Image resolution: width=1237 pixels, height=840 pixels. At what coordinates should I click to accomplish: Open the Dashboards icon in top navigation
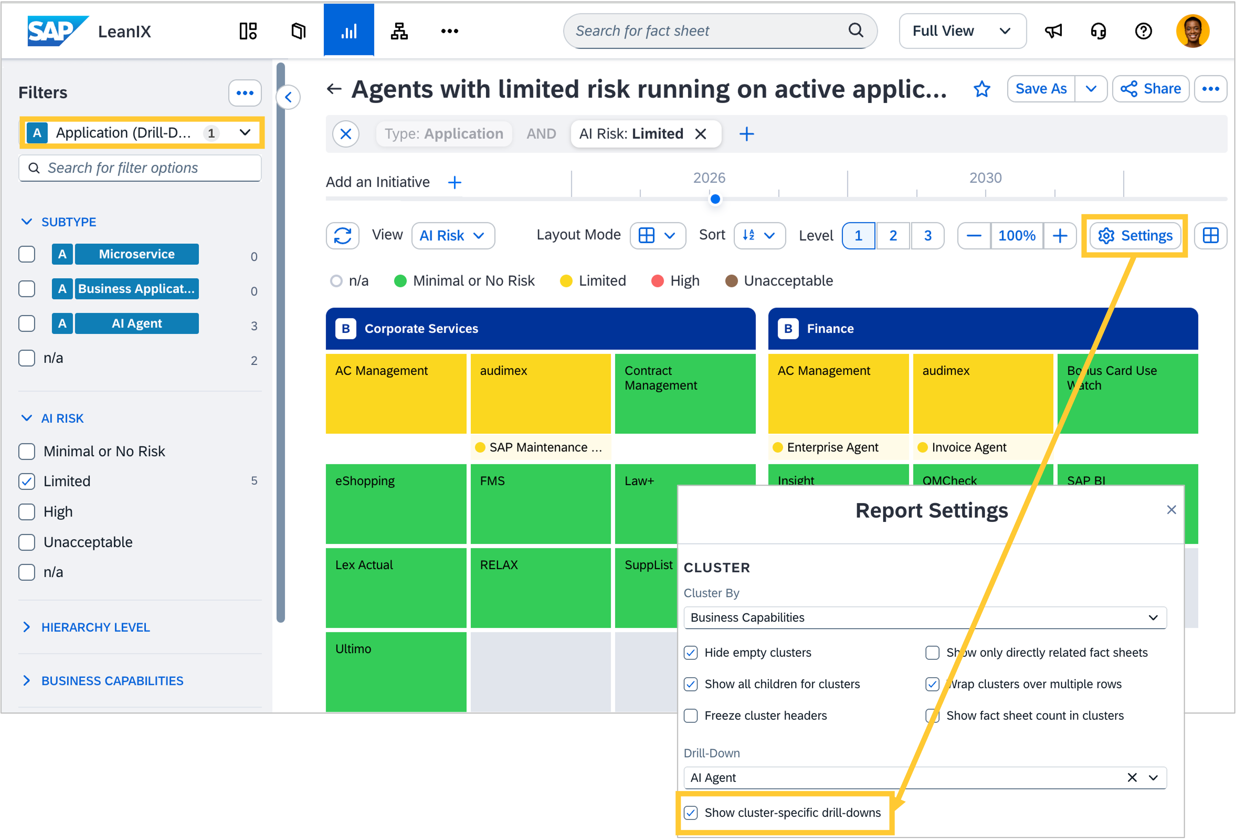click(248, 31)
